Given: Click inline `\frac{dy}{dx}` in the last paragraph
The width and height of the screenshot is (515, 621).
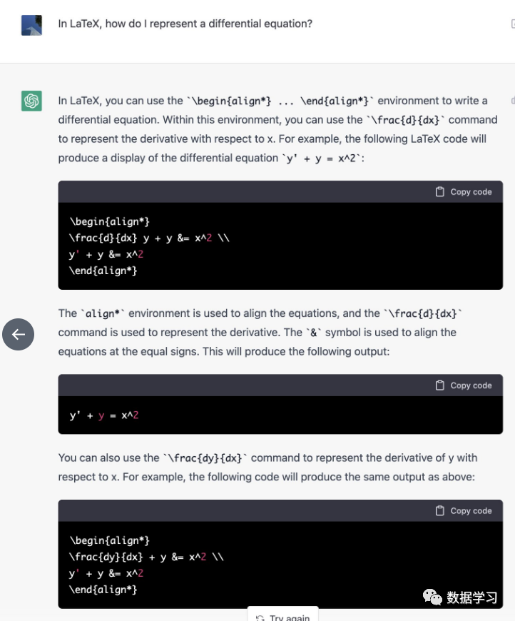Looking at the screenshot, I should pyautogui.click(x=205, y=458).
